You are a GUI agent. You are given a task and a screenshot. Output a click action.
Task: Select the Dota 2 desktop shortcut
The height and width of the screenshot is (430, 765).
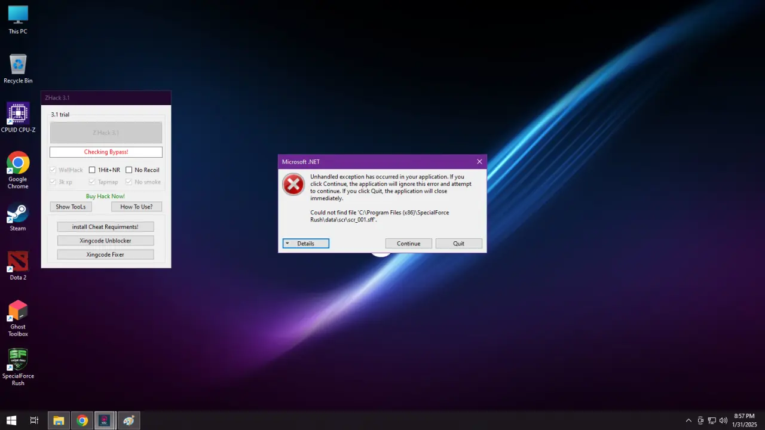click(18, 266)
